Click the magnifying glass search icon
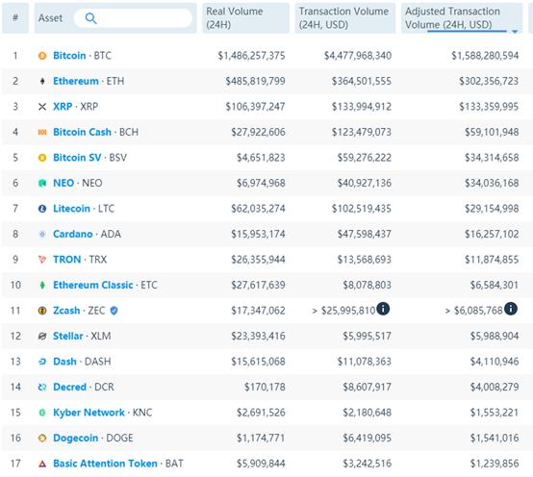 [90, 18]
